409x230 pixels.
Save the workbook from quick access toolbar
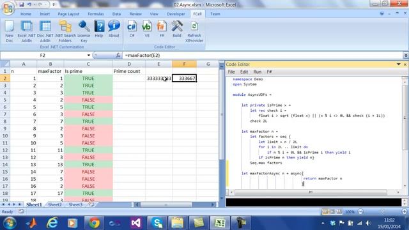pos(21,4)
